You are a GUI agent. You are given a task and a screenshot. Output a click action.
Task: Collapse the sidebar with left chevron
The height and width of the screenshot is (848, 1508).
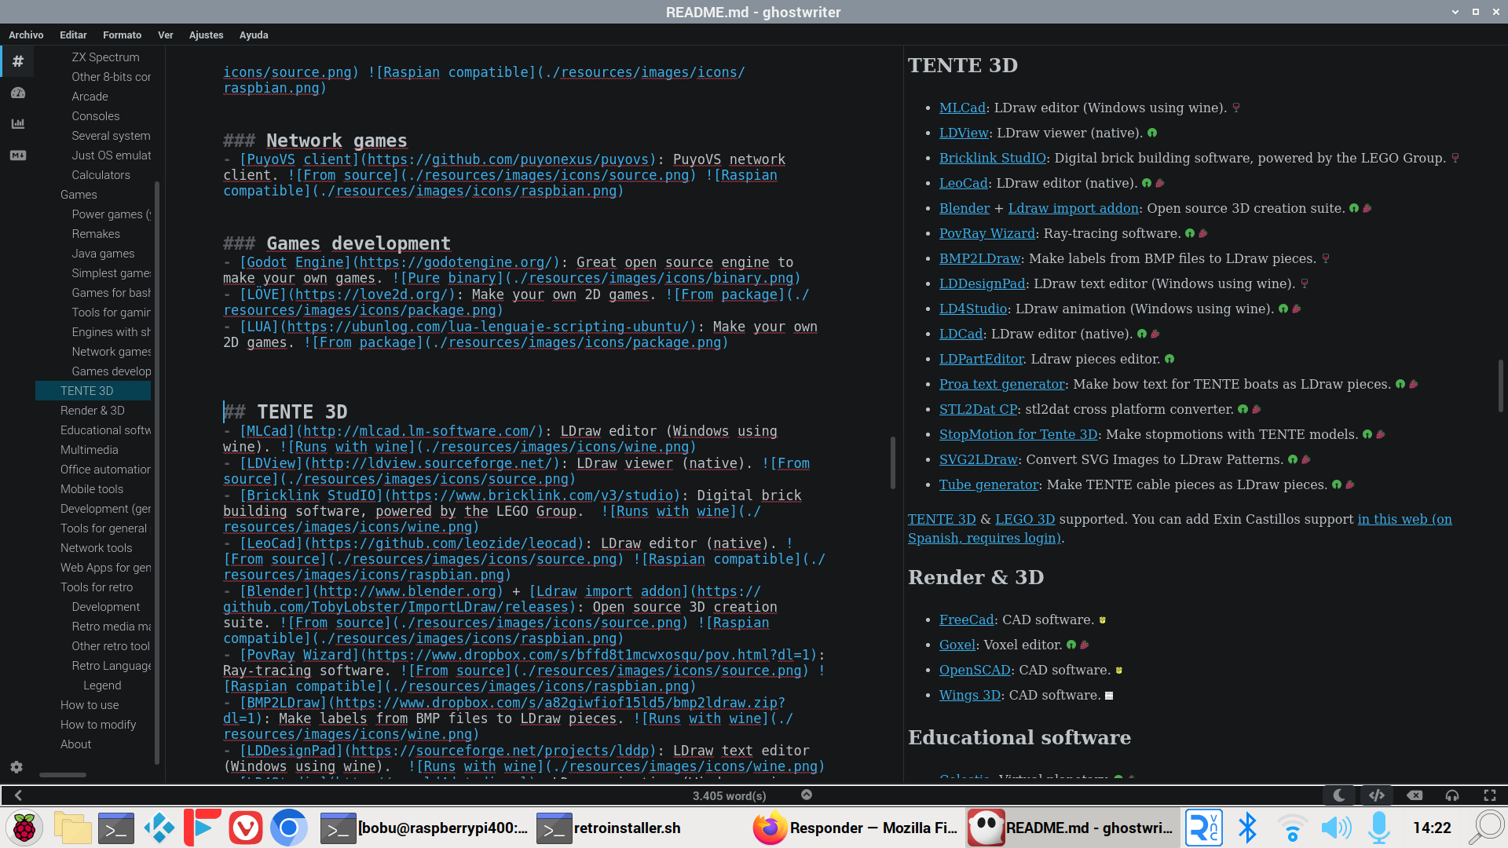(18, 795)
